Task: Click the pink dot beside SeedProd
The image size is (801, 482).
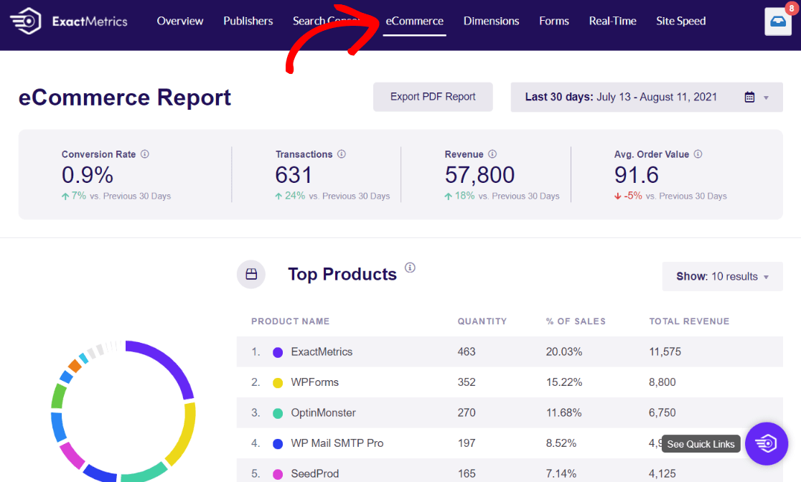Action: tap(278, 474)
